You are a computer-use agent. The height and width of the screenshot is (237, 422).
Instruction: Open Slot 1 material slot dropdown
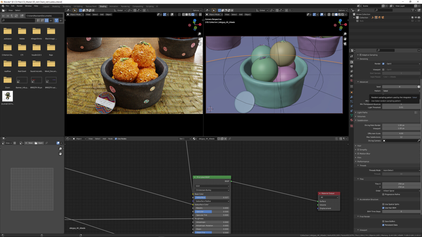point(185,139)
